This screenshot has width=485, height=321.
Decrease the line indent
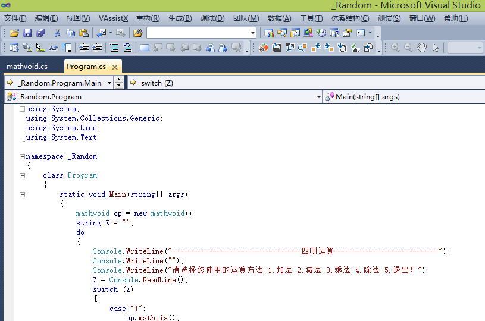click(x=84, y=48)
